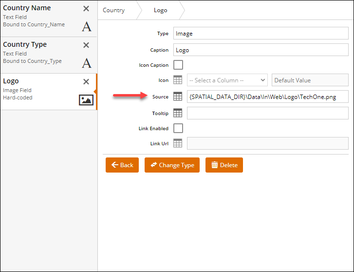Click the image icon on Logo field
The height and width of the screenshot is (272, 354).
(x=86, y=100)
